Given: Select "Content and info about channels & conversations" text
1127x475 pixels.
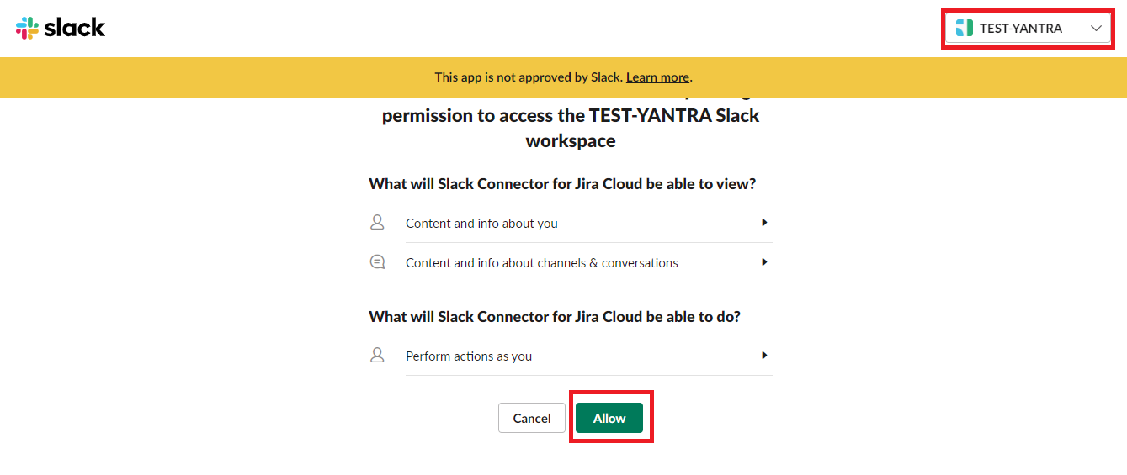Looking at the screenshot, I should (541, 263).
